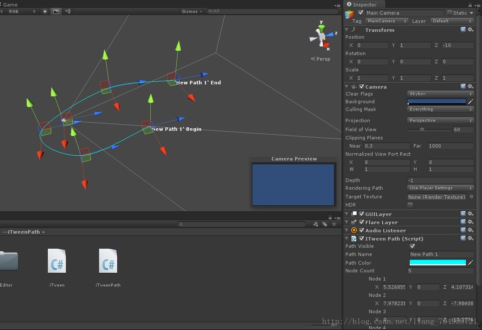Disable the Audio Listener checkbox
This screenshot has height=330, width=482.
click(361, 230)
